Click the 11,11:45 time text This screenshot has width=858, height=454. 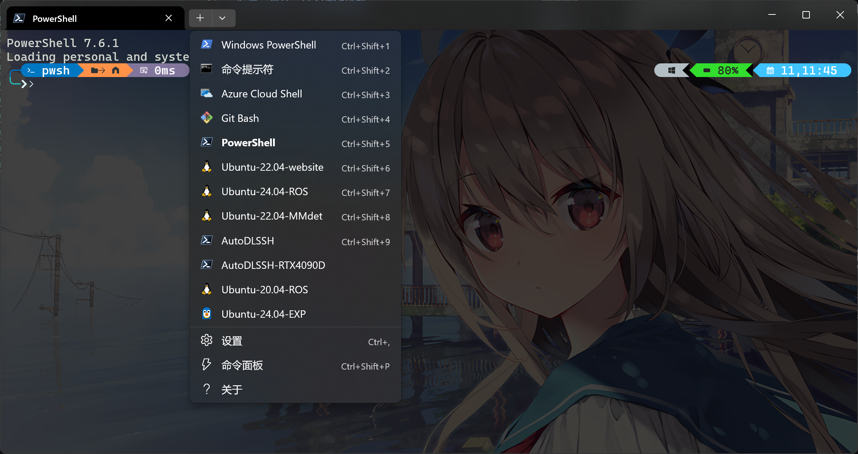[x=809, y=70]
